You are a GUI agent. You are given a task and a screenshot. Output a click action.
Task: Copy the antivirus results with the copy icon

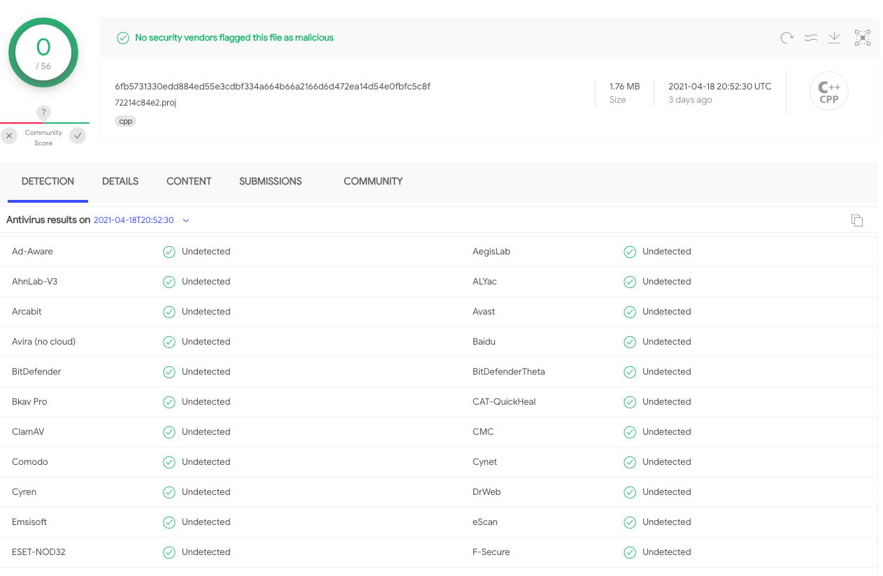pyautogui.click(x=857, y=220)
